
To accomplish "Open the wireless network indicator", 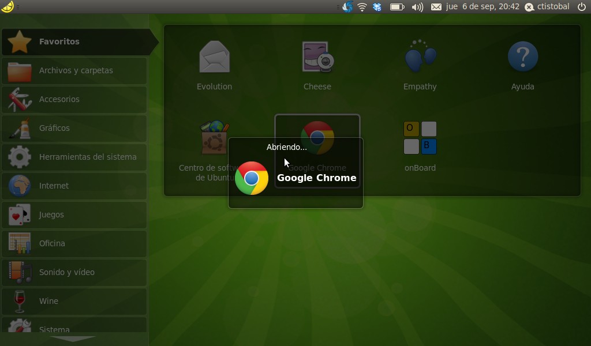I will (x=362, y=7).
